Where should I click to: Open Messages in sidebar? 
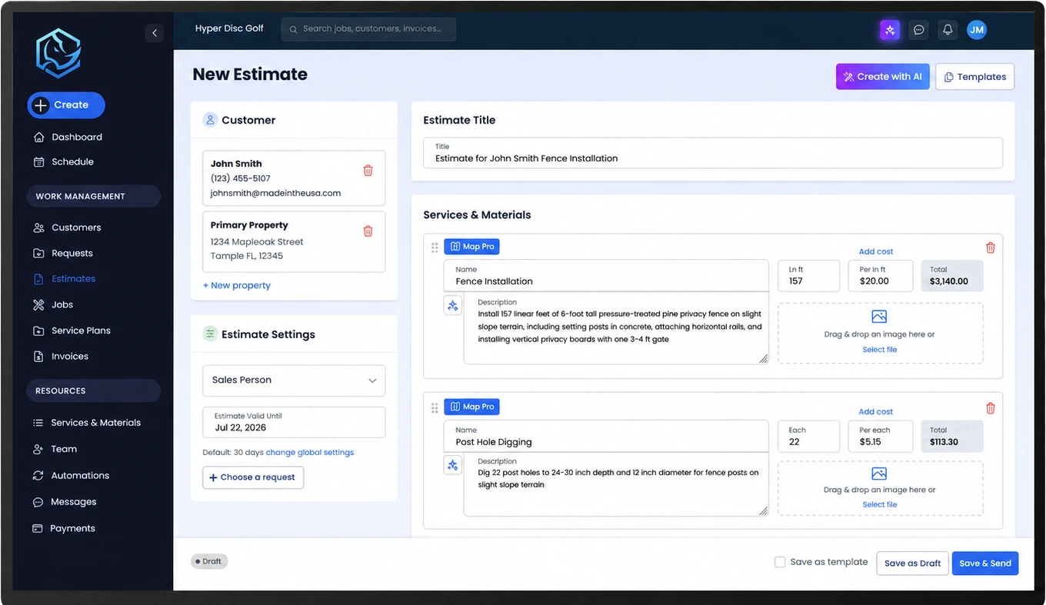point(73,502)
